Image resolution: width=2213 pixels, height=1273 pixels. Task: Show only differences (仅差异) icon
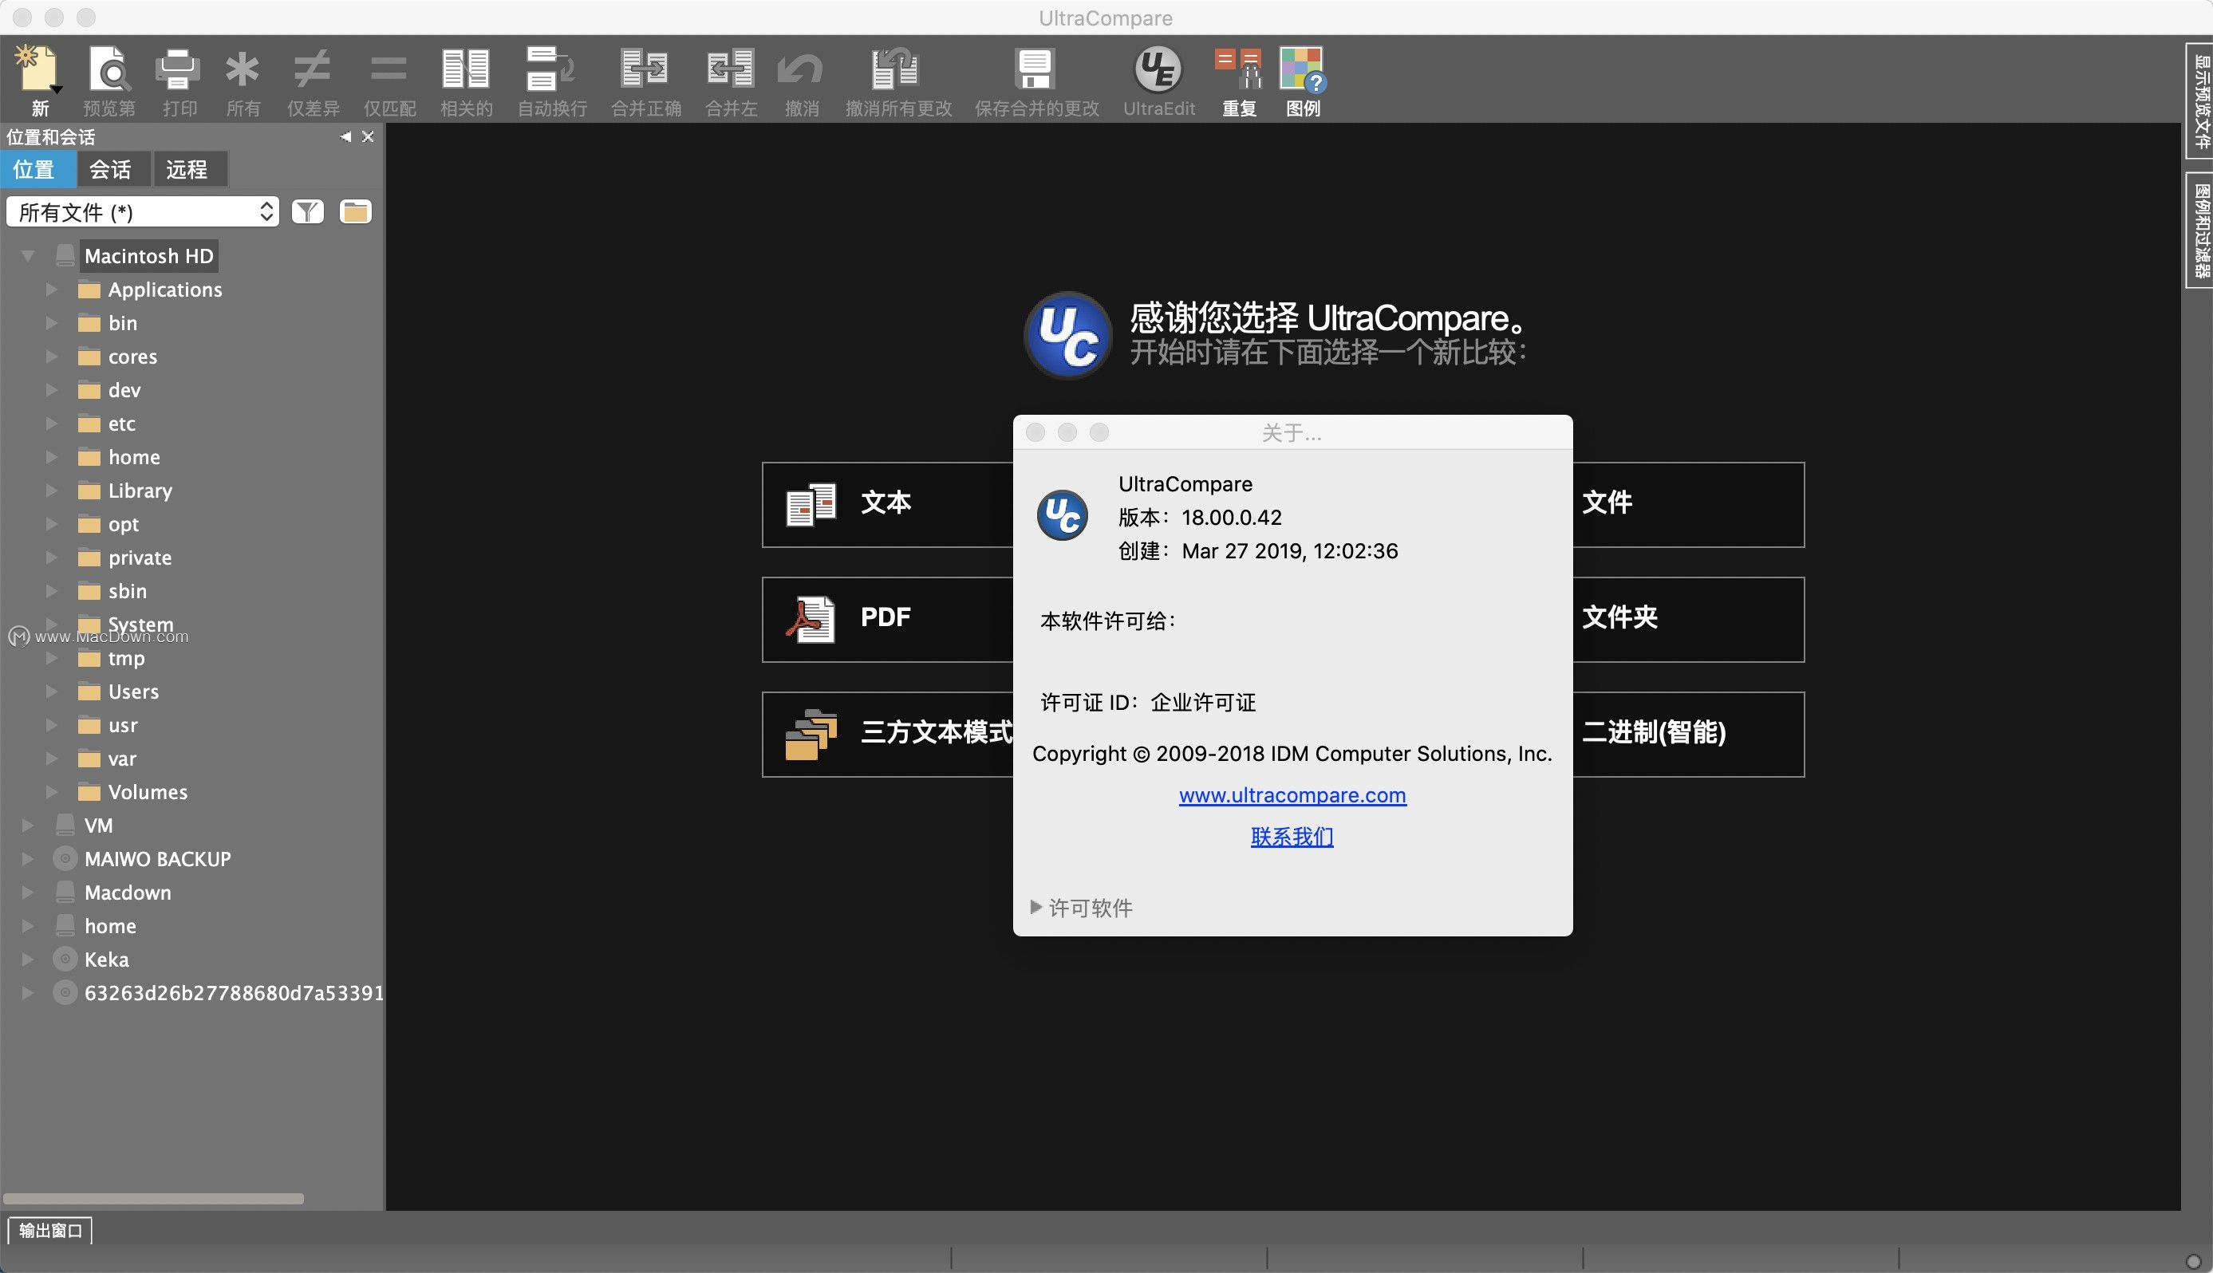pyautogui.click(x=312, y=70)
